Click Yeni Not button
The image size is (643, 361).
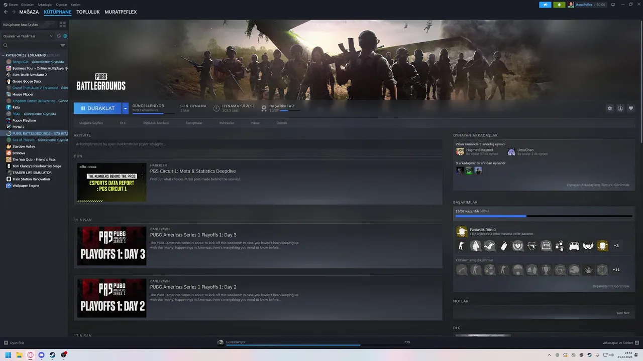(623, 313)
